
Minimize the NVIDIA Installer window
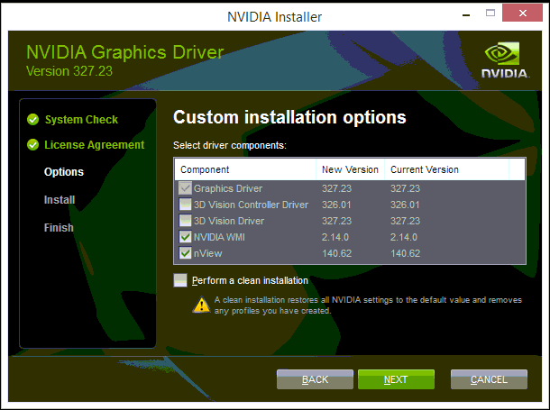(466, 14)
